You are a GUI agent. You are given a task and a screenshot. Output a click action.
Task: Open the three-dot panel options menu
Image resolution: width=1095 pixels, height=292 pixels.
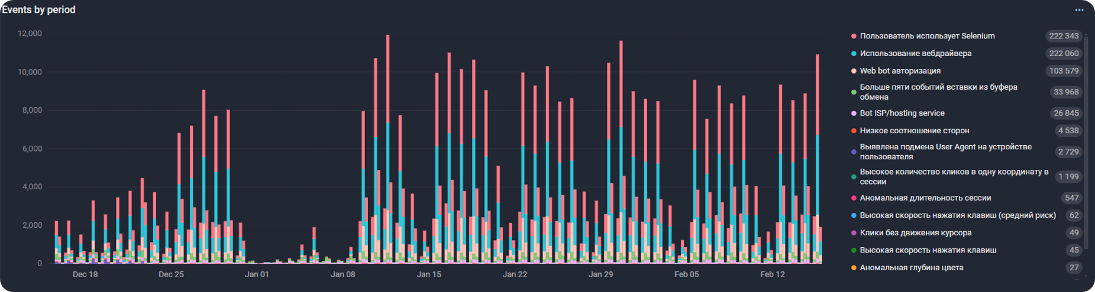(x=1079, y=10)
